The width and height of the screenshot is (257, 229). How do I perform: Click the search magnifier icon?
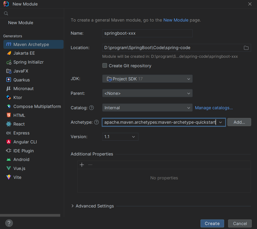tap(6, 13)
